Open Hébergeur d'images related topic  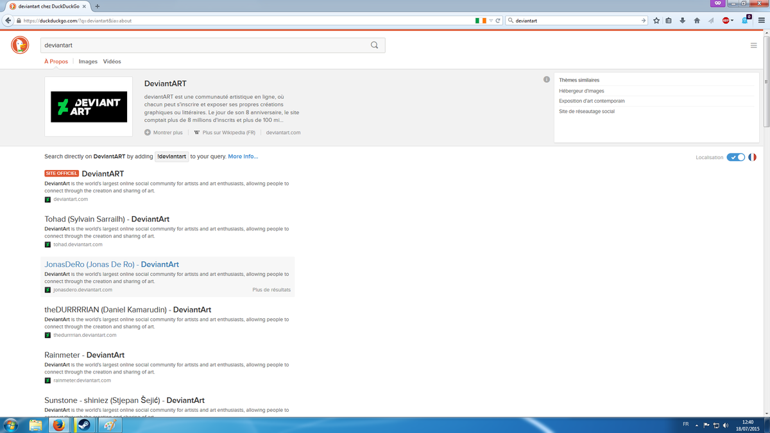pos(581,91)
